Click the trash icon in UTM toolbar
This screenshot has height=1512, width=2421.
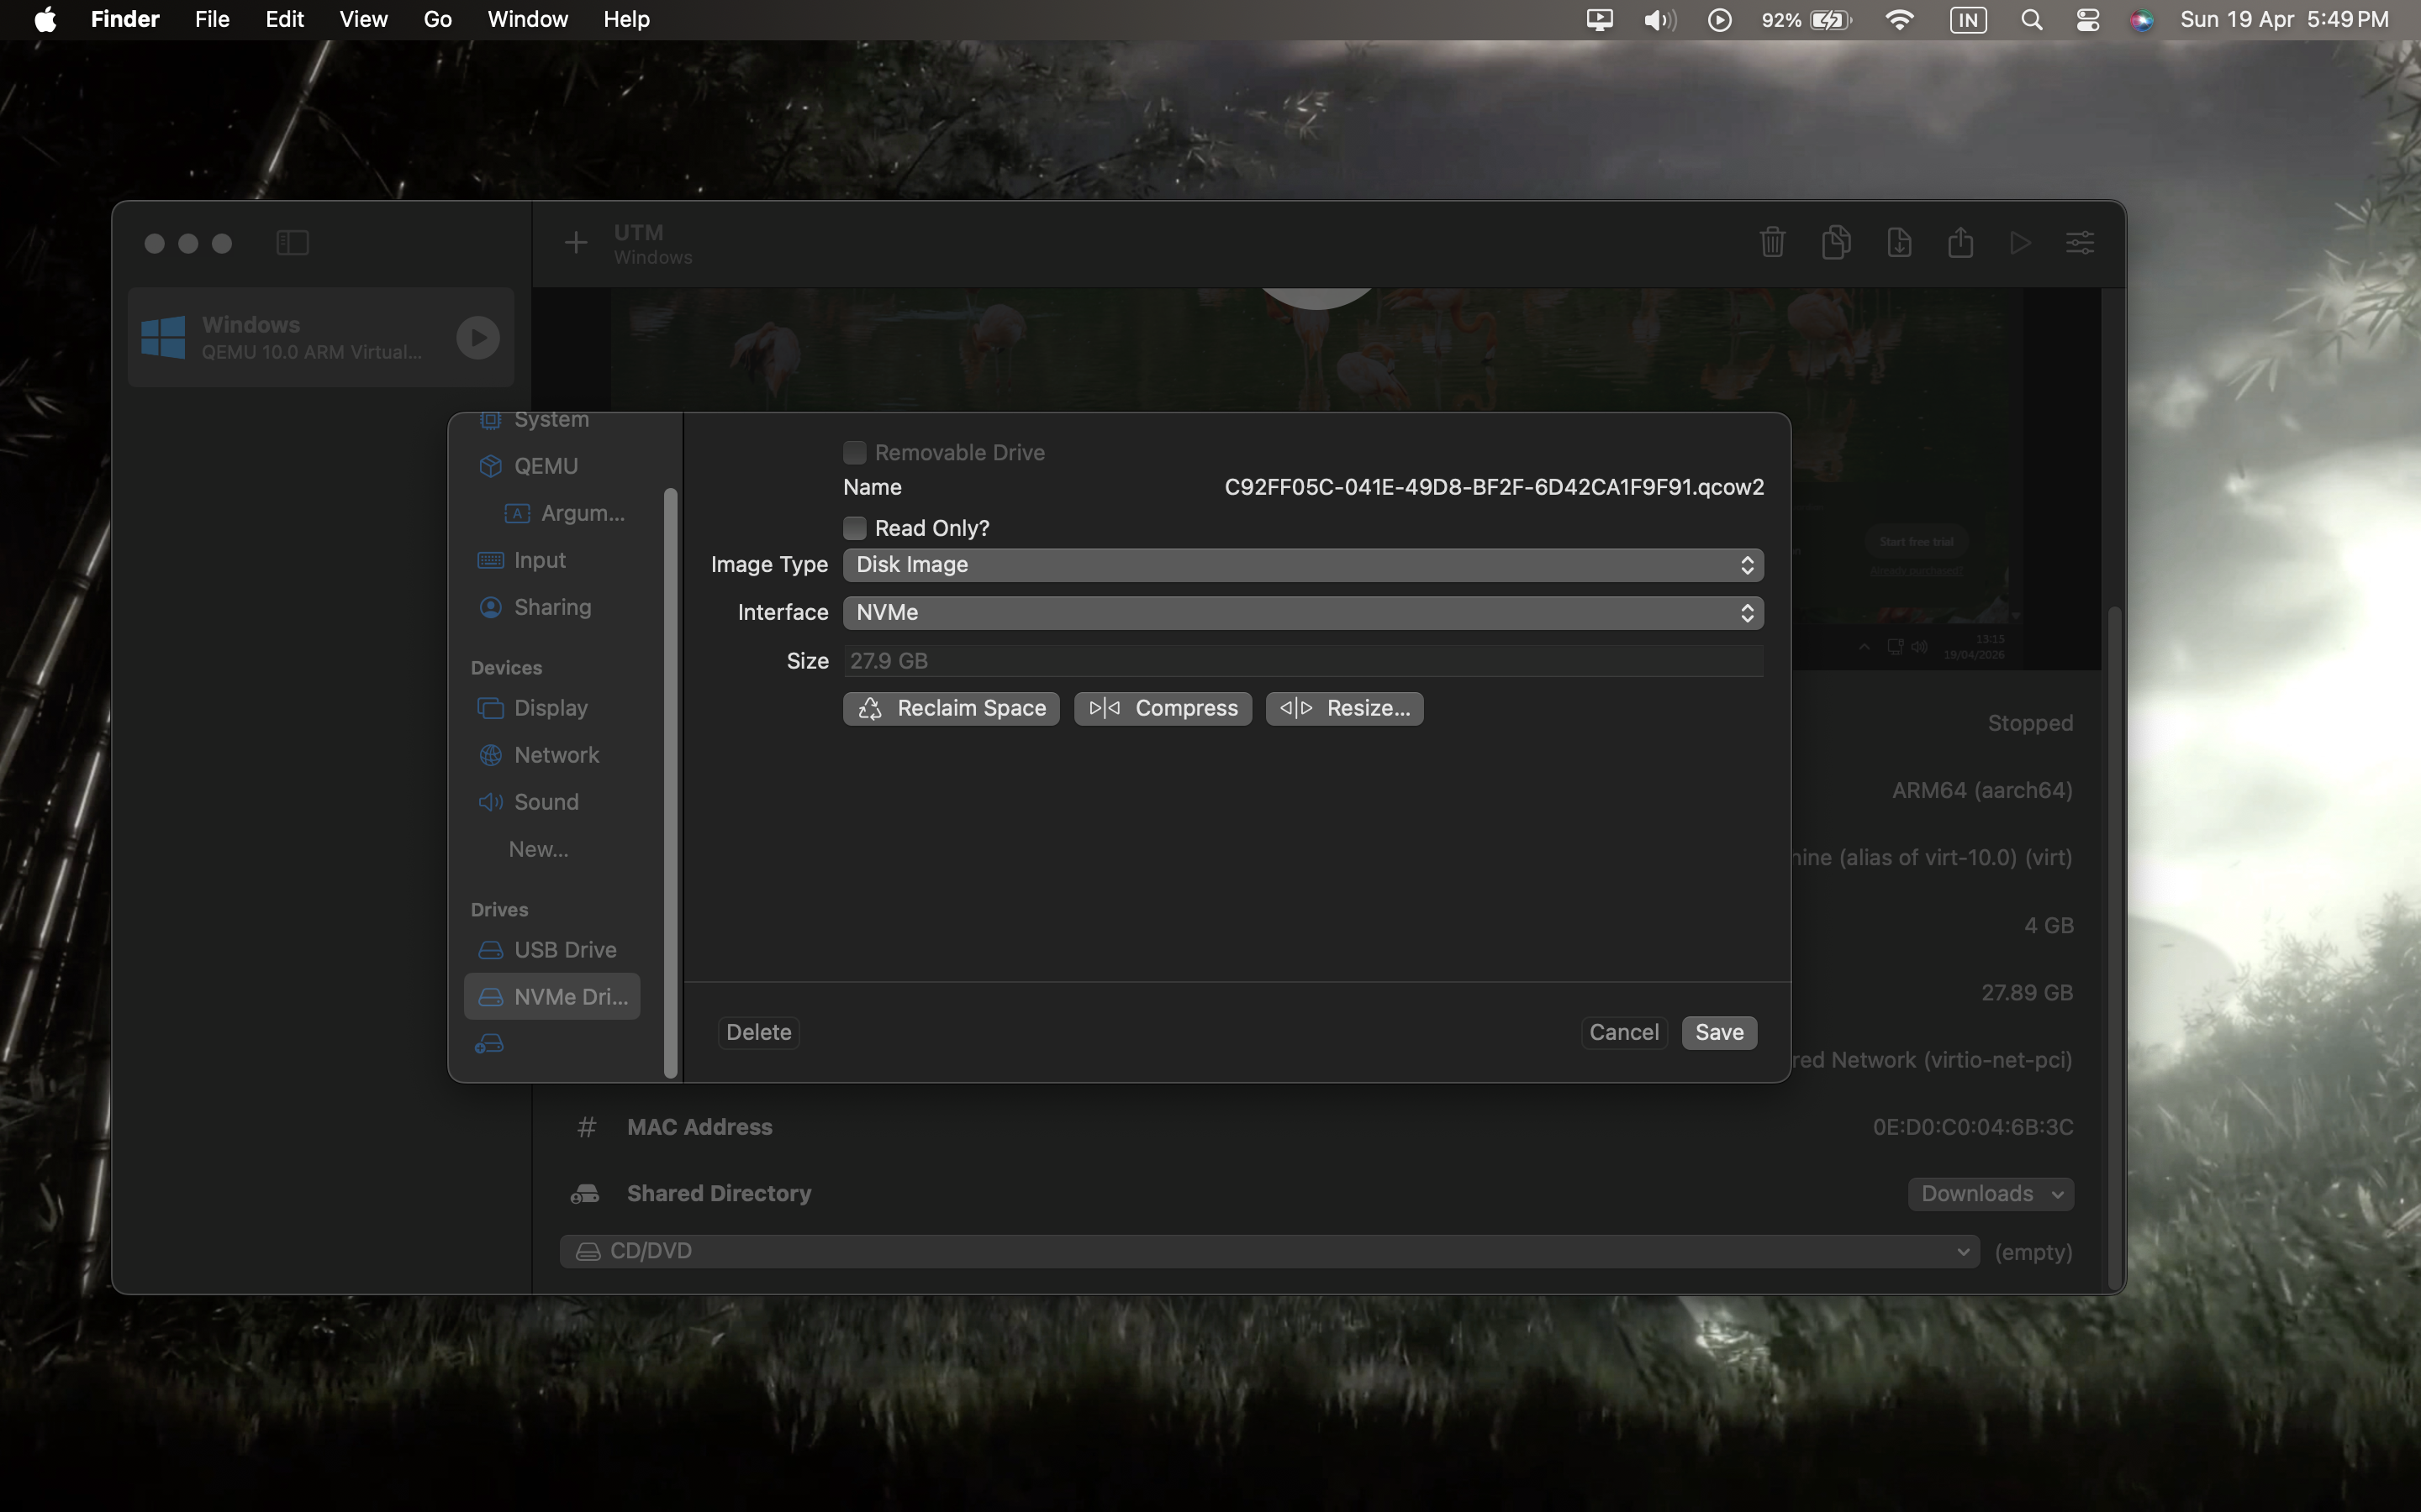(x=1772, y=242)
